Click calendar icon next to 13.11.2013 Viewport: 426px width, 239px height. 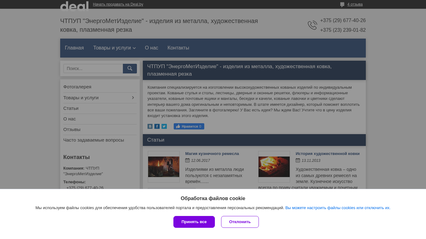[298, 160]
